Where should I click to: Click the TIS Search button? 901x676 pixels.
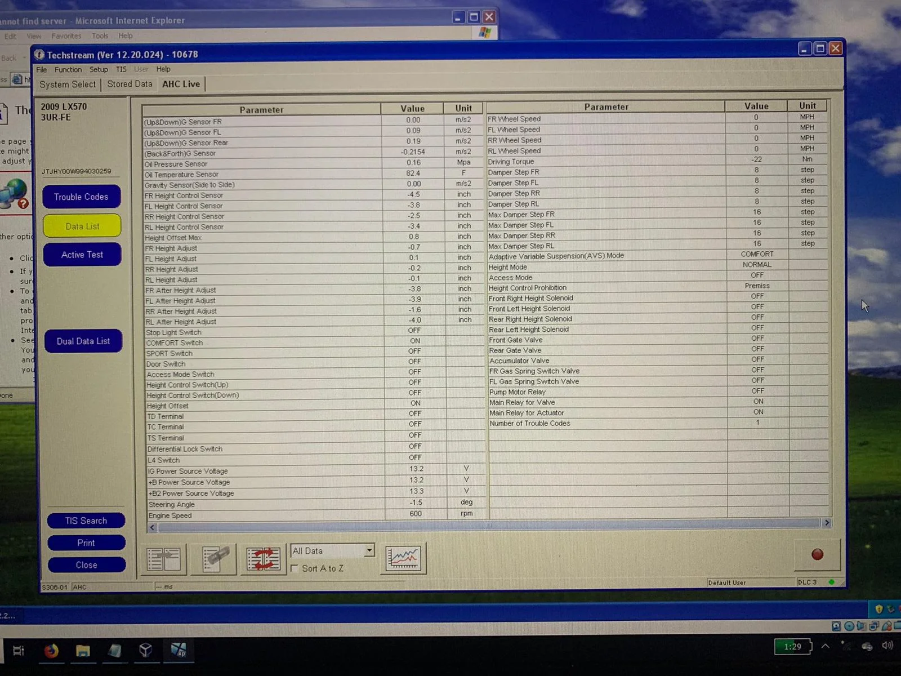pos(86,521)
